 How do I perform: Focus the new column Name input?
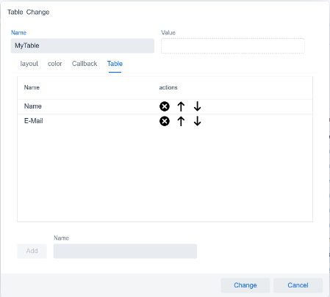click(x=125, y=251)
